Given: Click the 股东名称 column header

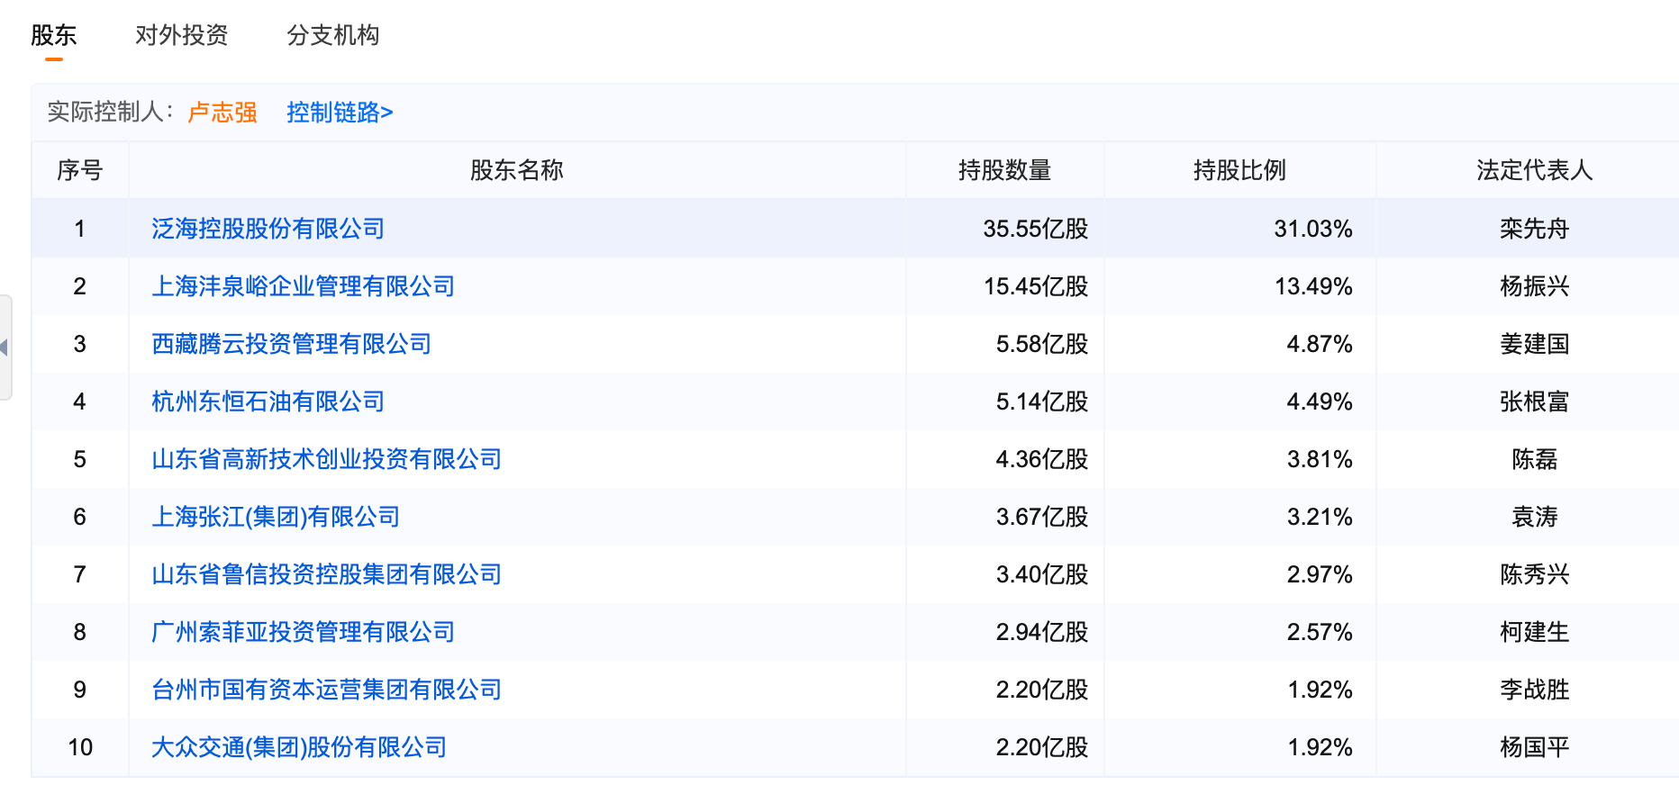Looking at the screenshot, I should 517,170.
